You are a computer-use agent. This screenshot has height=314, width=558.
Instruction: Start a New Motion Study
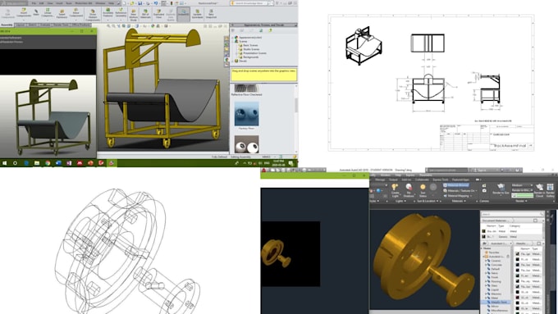pos(134,15)
